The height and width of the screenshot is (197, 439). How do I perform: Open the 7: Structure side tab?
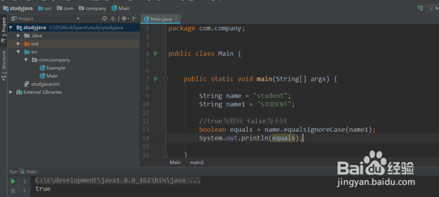[4, 65]
